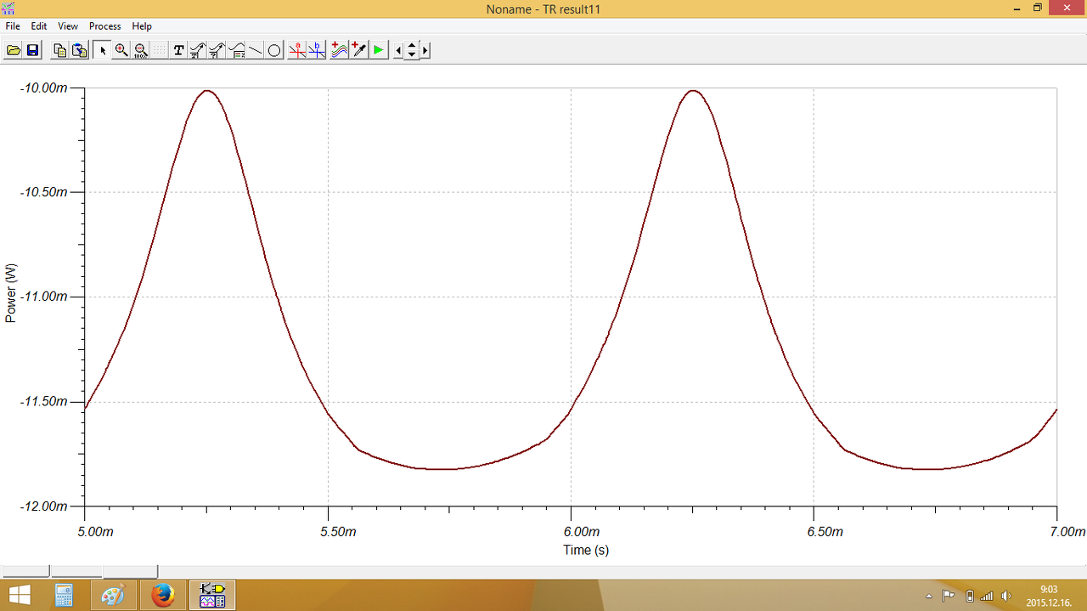Open Calculator from the taskbar

click(x=64, y=595)
